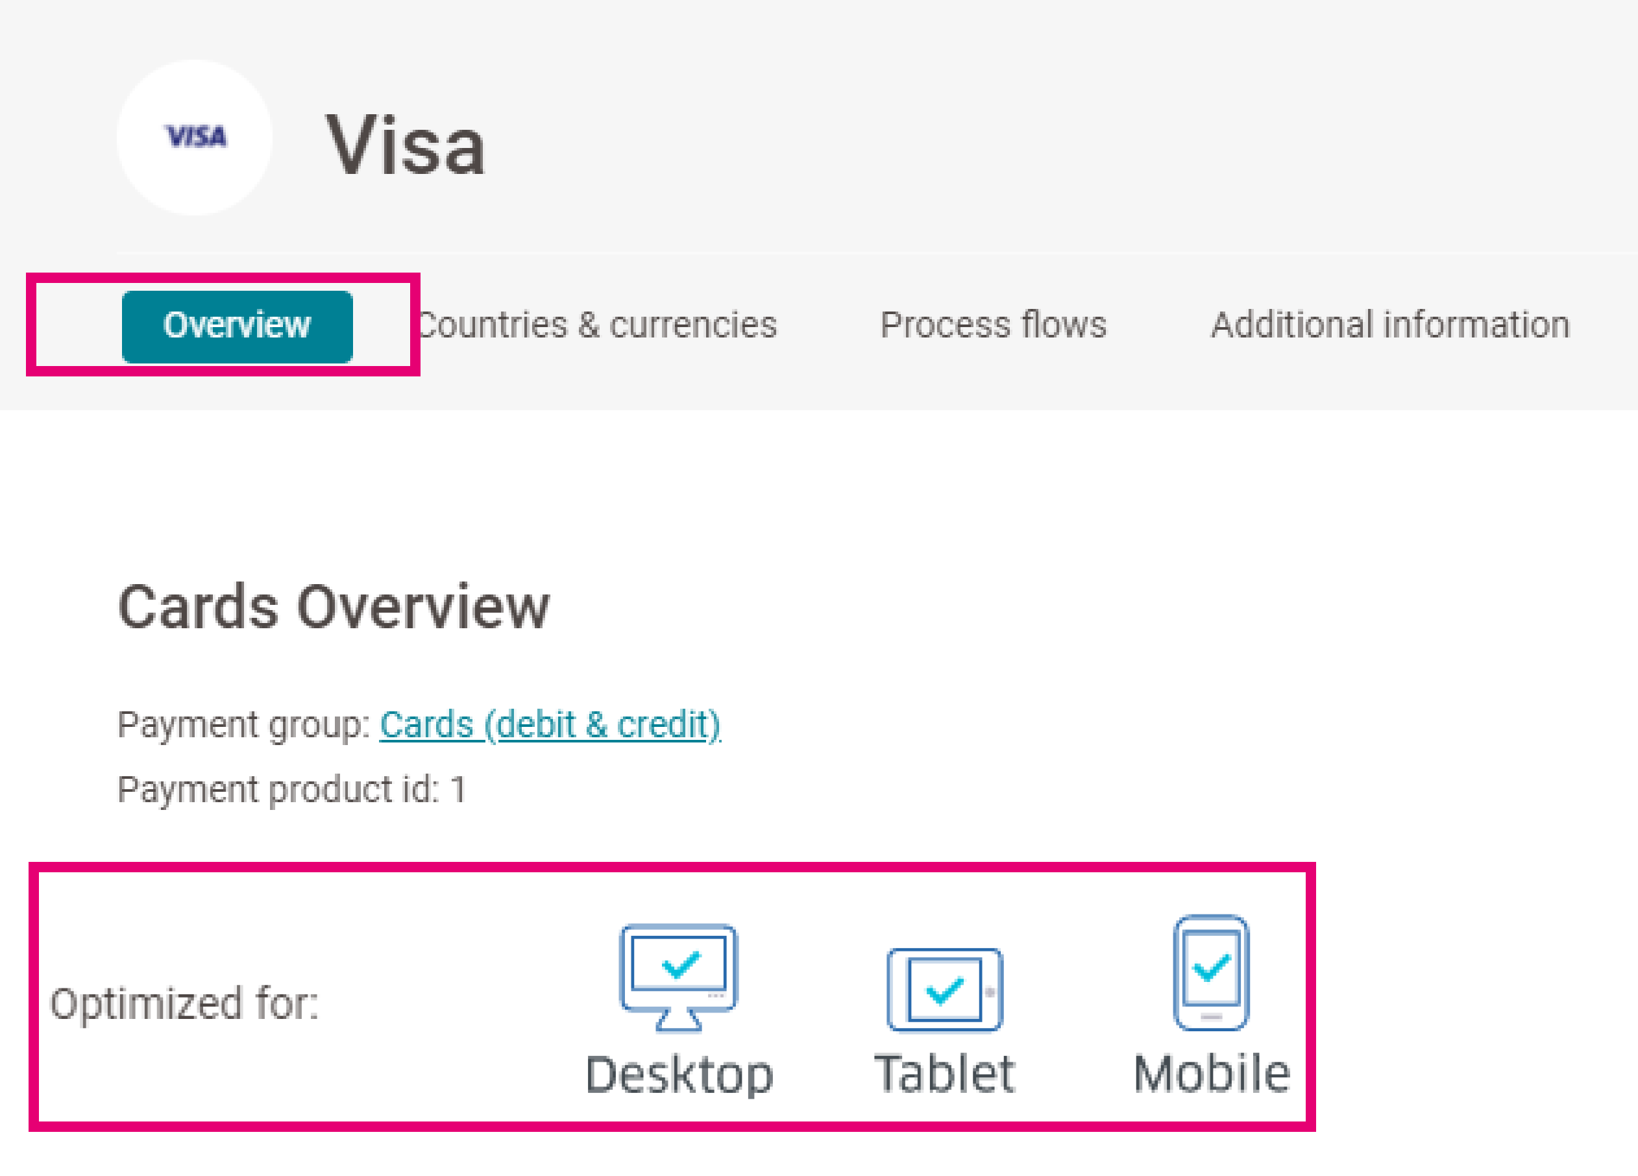
Task: Click the product id value 1
Action: point(458,789)
